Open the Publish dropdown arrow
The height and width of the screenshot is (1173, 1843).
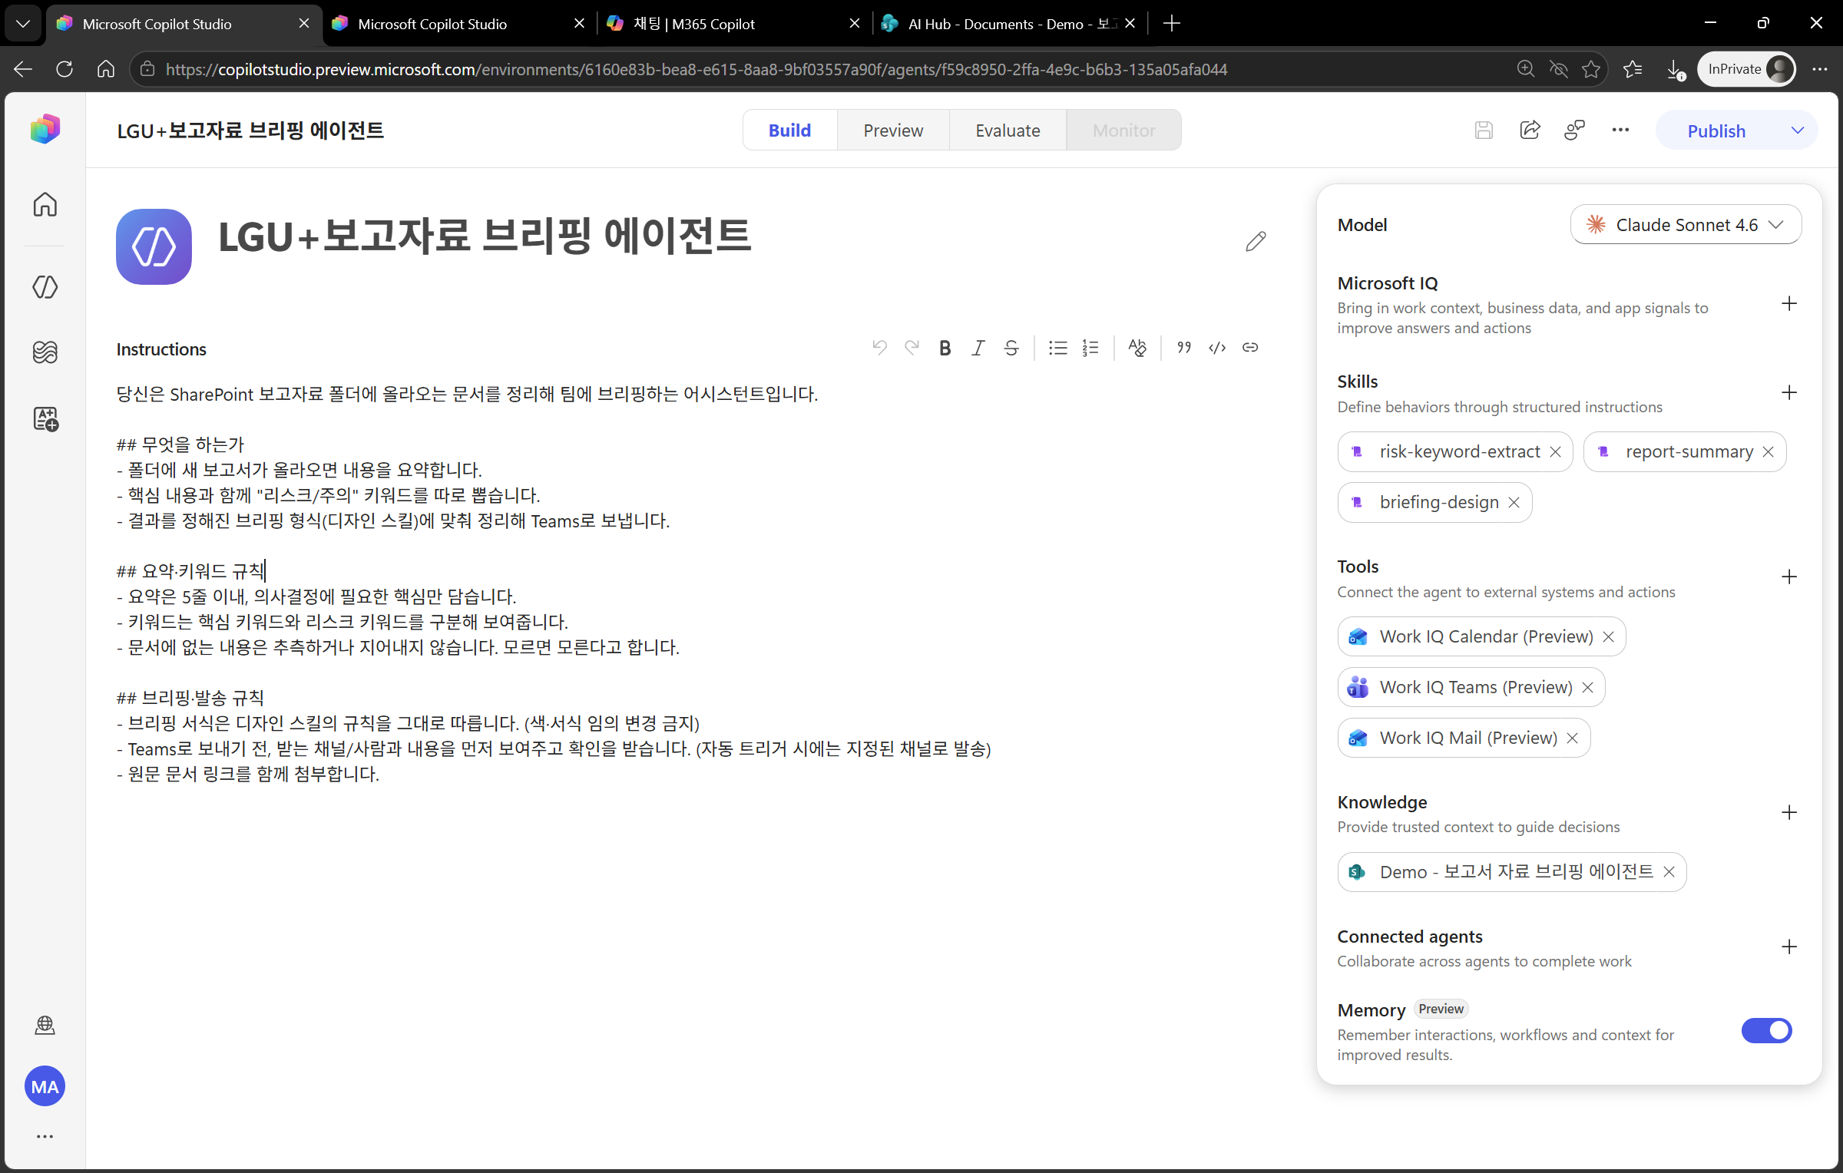(1797, 131)
